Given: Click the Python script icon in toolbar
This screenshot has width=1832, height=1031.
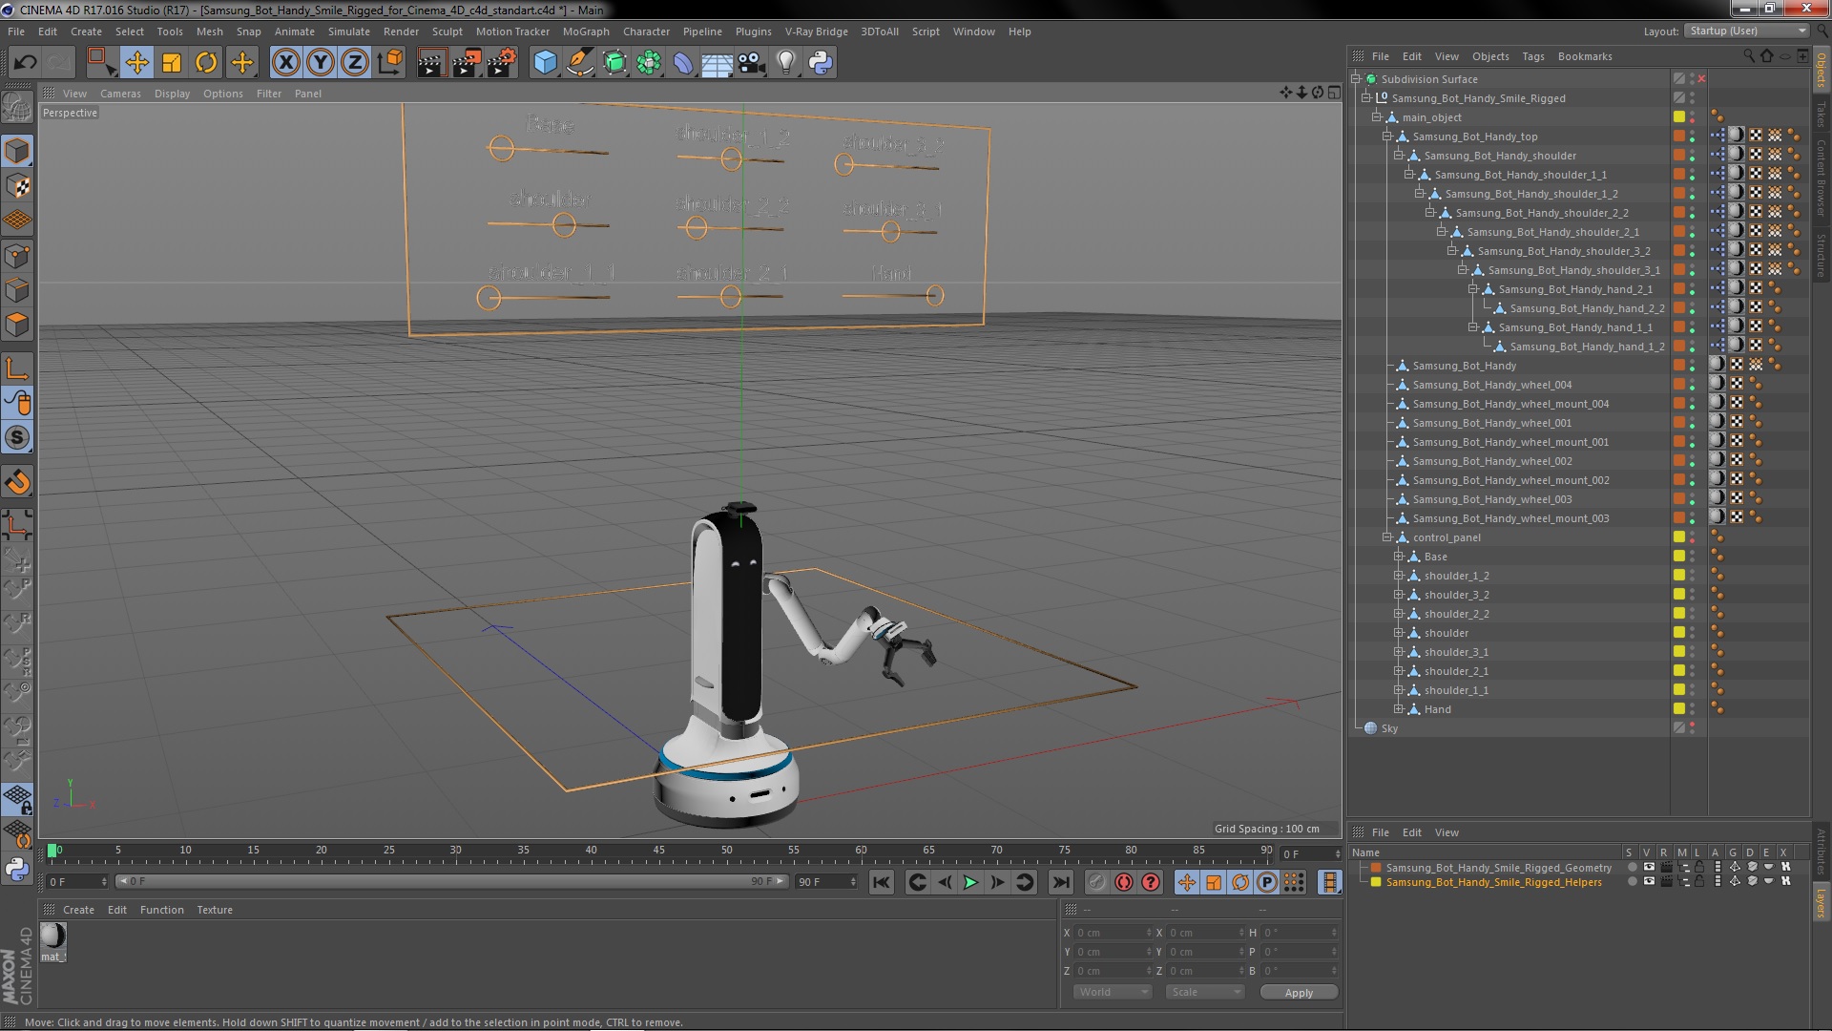Looking at the screenshot, I should tap(821, 63).
